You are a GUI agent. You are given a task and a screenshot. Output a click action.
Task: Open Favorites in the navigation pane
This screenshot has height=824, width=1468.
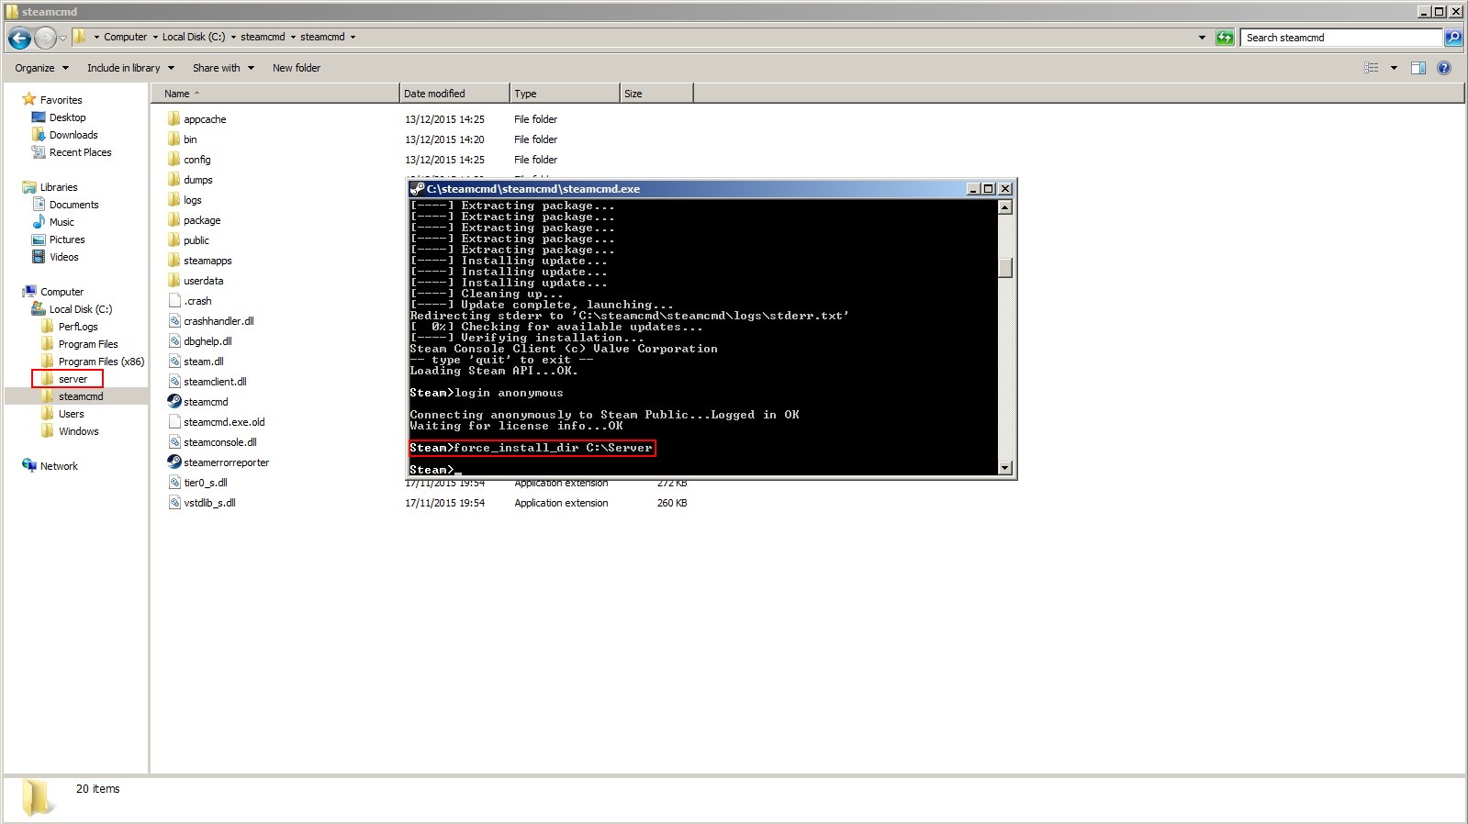[x=61, y=100]
